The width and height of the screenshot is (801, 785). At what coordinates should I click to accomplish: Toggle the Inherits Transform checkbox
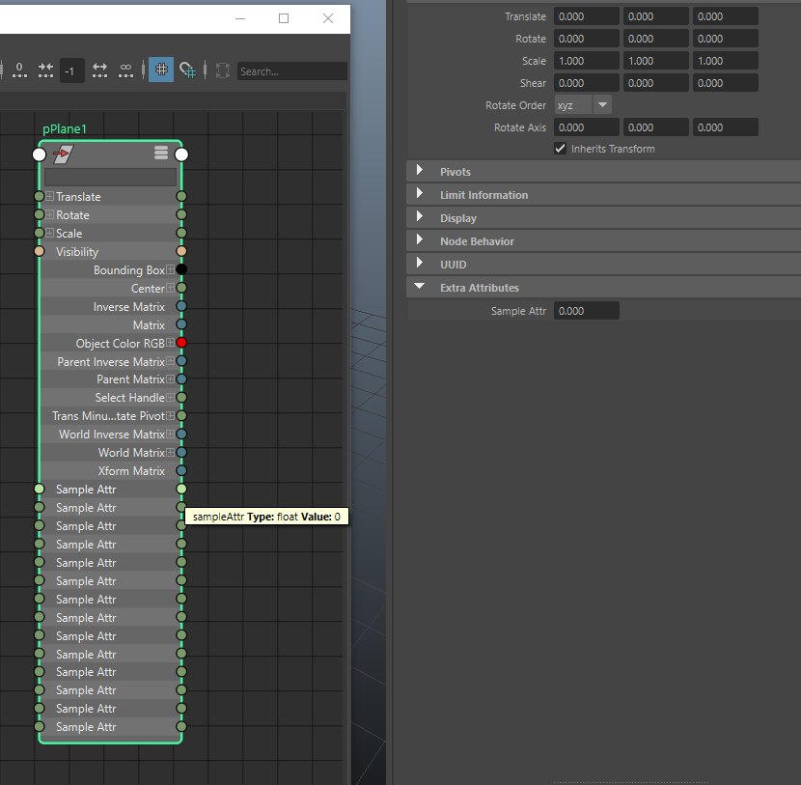(561, 149)
